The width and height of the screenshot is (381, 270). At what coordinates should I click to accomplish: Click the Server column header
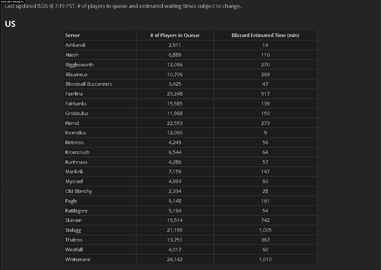coord(73,35)
